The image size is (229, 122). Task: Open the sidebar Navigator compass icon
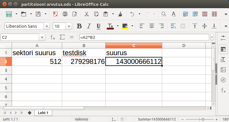[x=223, y=80]
